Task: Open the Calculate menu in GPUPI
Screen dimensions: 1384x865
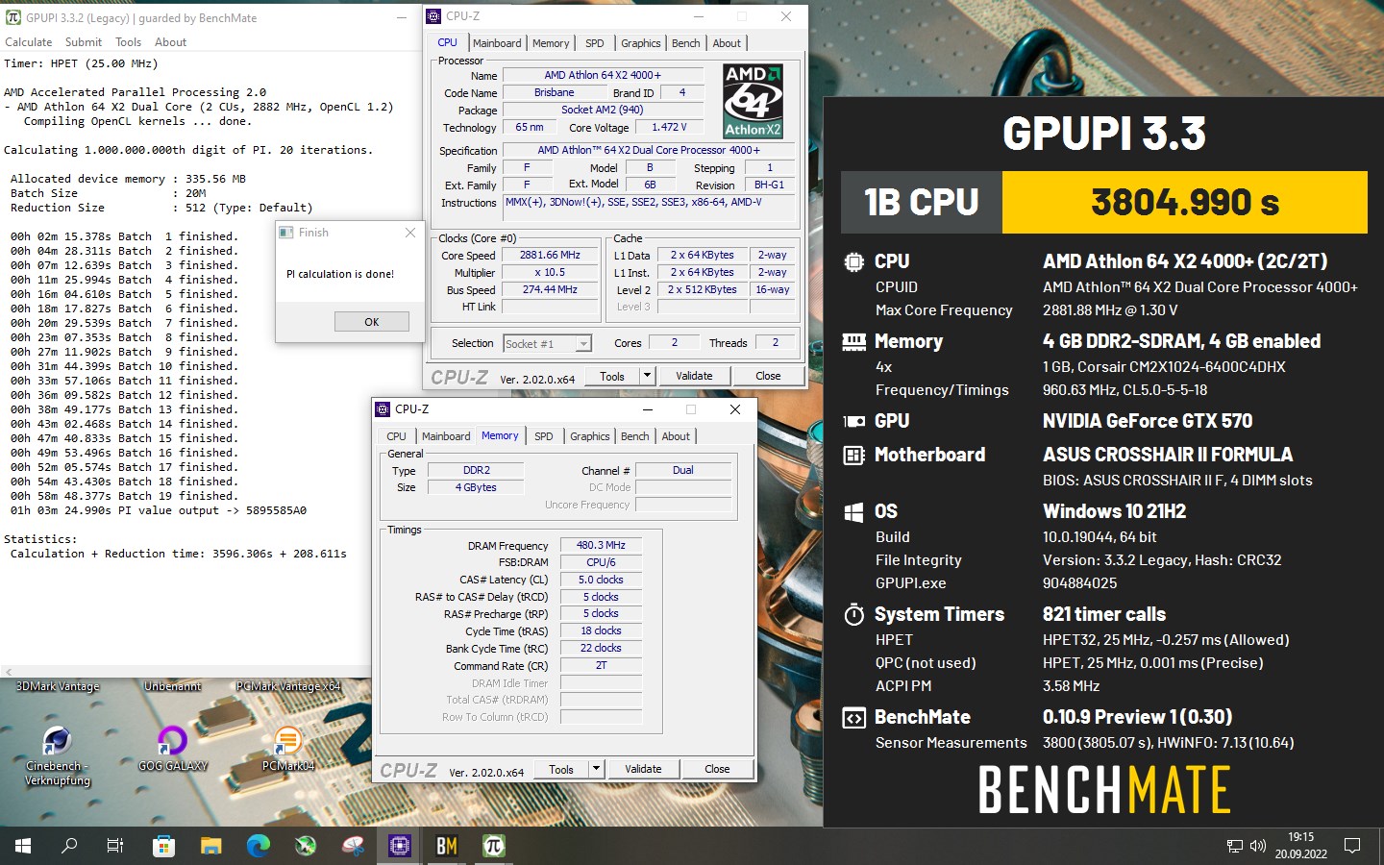Action: click(29, 42)
